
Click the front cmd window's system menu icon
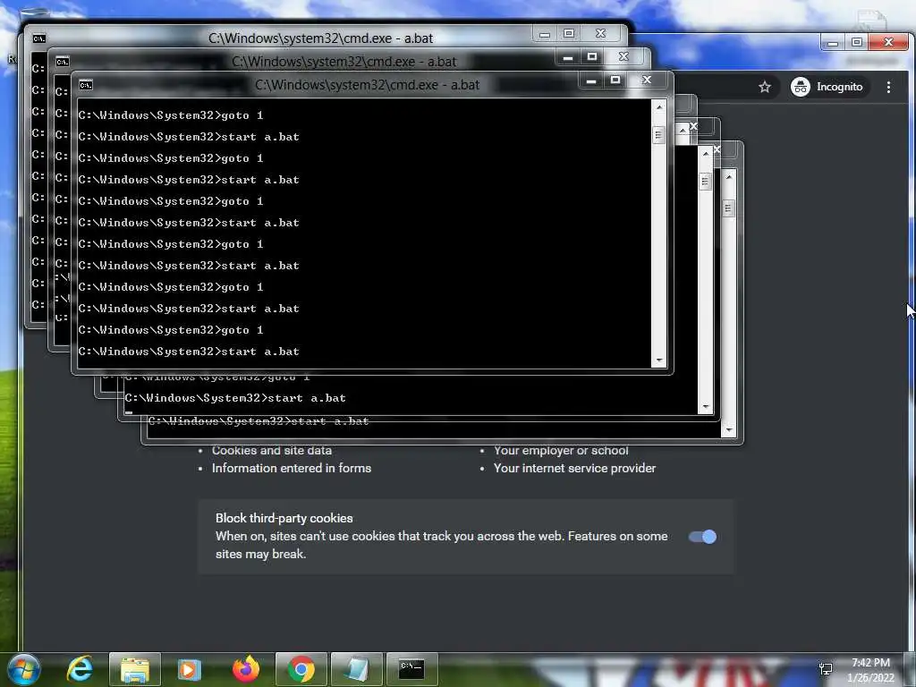coord(86,85)
